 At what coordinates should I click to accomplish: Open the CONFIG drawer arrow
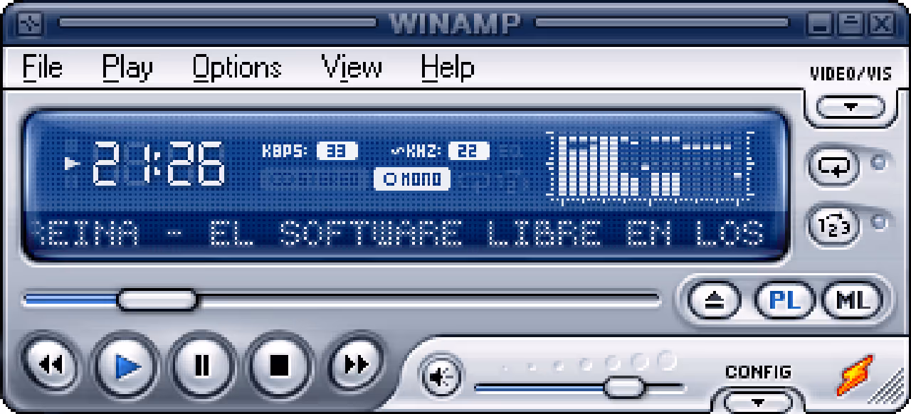point(757,402)
